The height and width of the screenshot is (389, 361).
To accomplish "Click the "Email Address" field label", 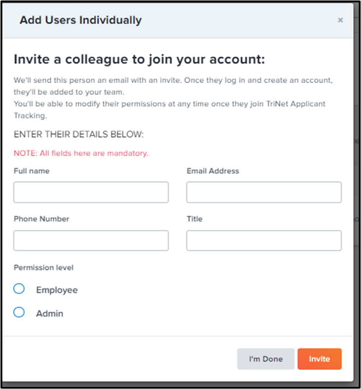I will 213,171.
